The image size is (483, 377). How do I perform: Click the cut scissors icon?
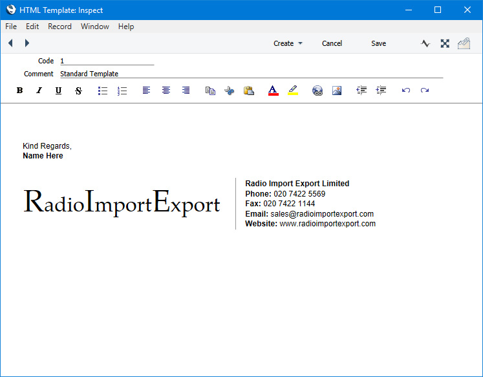pyautogui.click(x=230, y=91)
